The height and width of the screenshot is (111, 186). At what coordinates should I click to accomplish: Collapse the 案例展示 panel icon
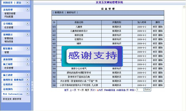(x=27, y=34)
